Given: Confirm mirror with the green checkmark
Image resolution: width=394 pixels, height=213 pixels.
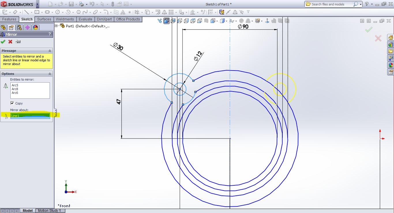Looking at the screenshot, I should (3, 41).
